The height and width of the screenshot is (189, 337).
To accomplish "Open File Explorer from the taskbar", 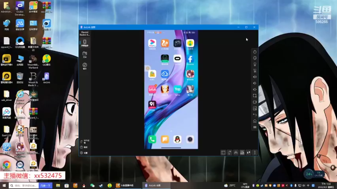I will coord(58,186).
